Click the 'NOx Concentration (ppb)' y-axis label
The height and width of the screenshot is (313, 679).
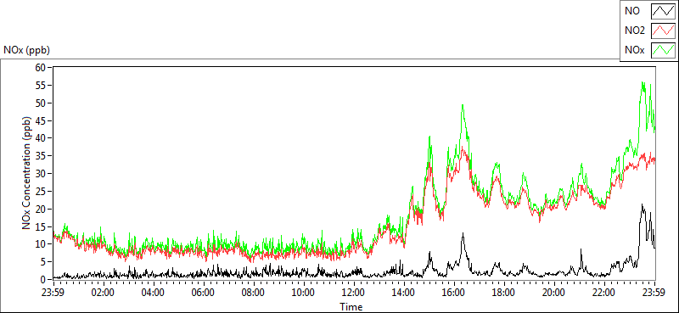(26, 173)
